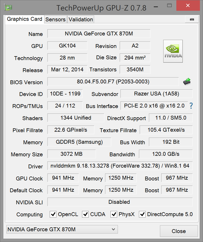Image resolution: width=203 pixels, height=242 pixels.
Task: Click GPU-Z app icon in title bar
Action: [8, 7]
